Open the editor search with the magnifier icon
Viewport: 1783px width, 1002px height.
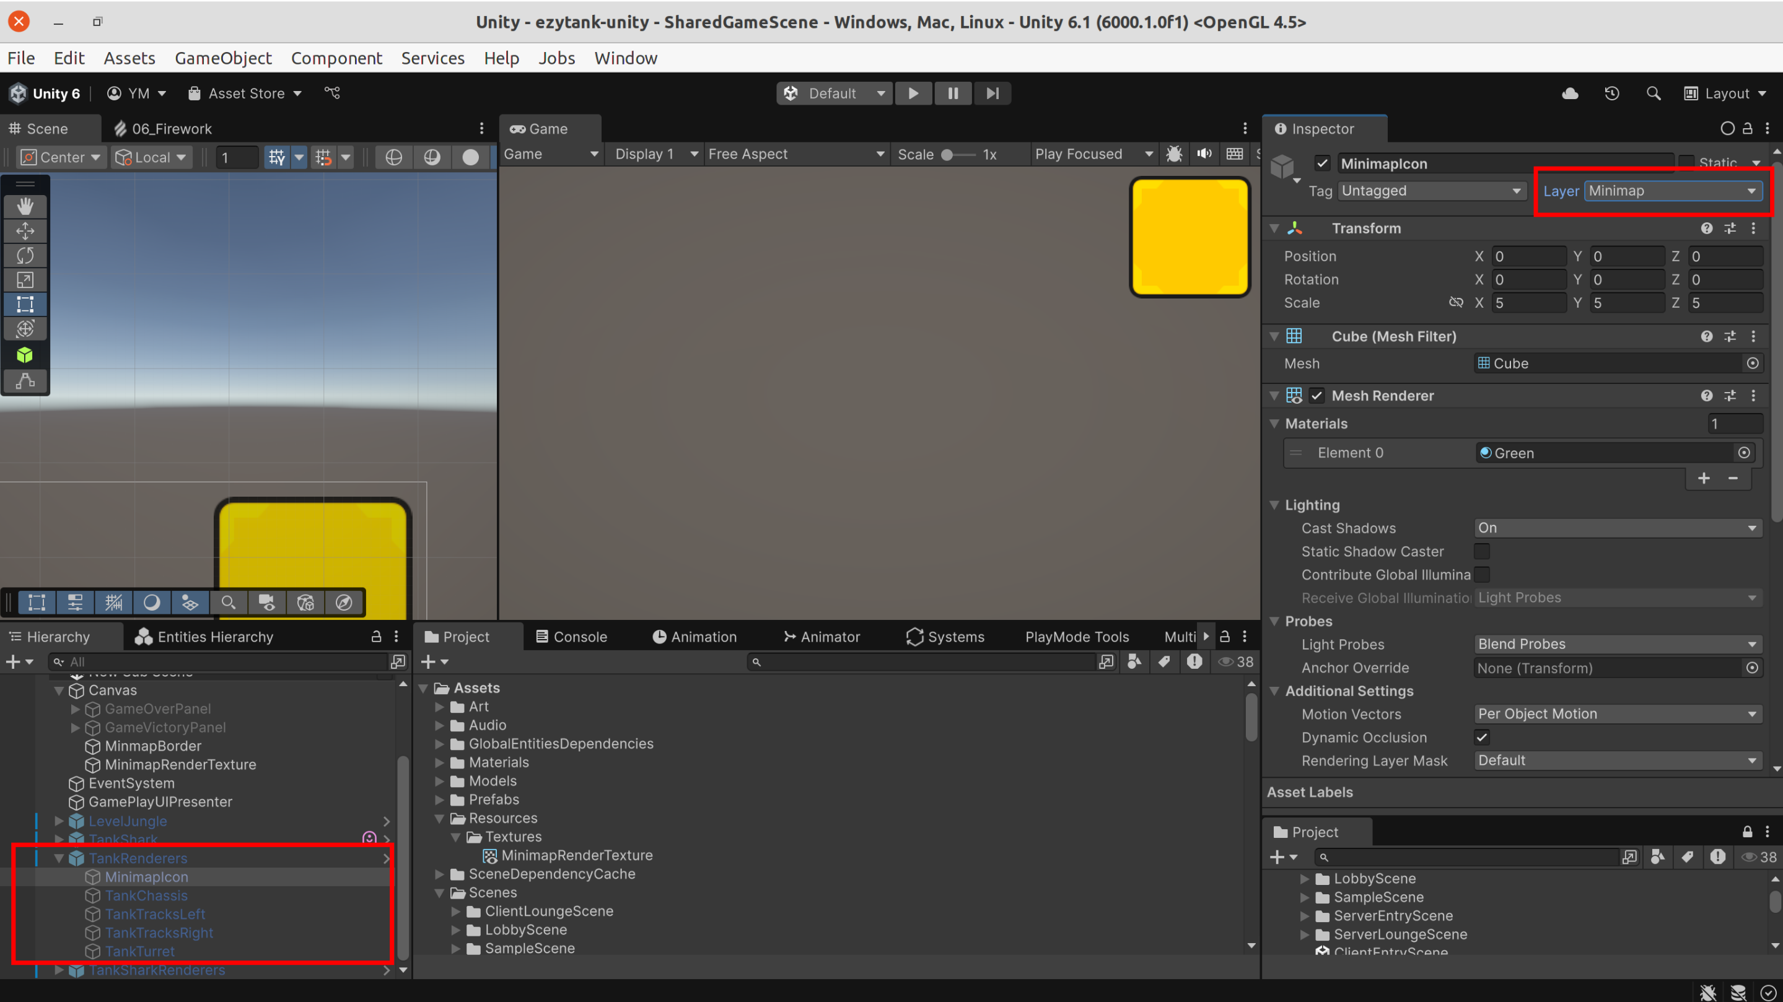coord(1654,93)
